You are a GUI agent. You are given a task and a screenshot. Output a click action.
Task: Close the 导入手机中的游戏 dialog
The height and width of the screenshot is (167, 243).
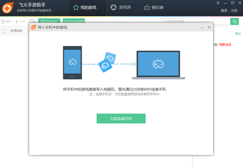(x=209, y=27)
